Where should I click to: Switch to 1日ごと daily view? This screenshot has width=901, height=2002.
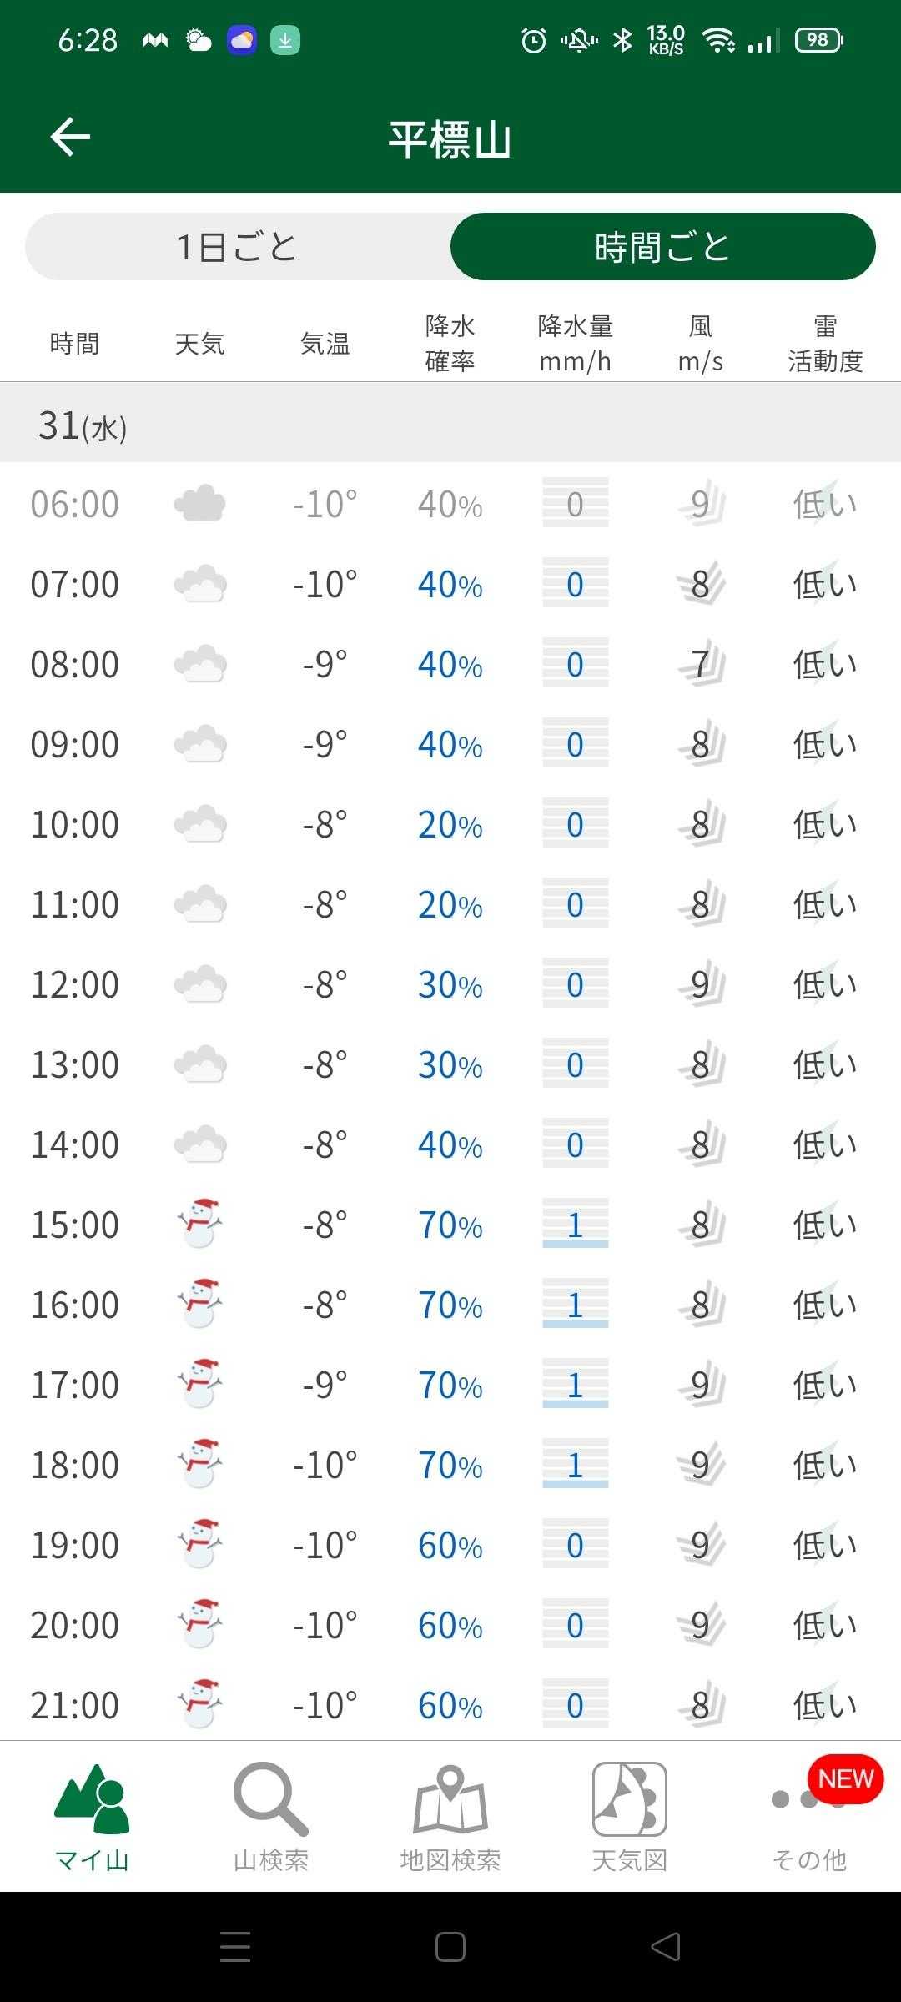click(x=238, y=247)
